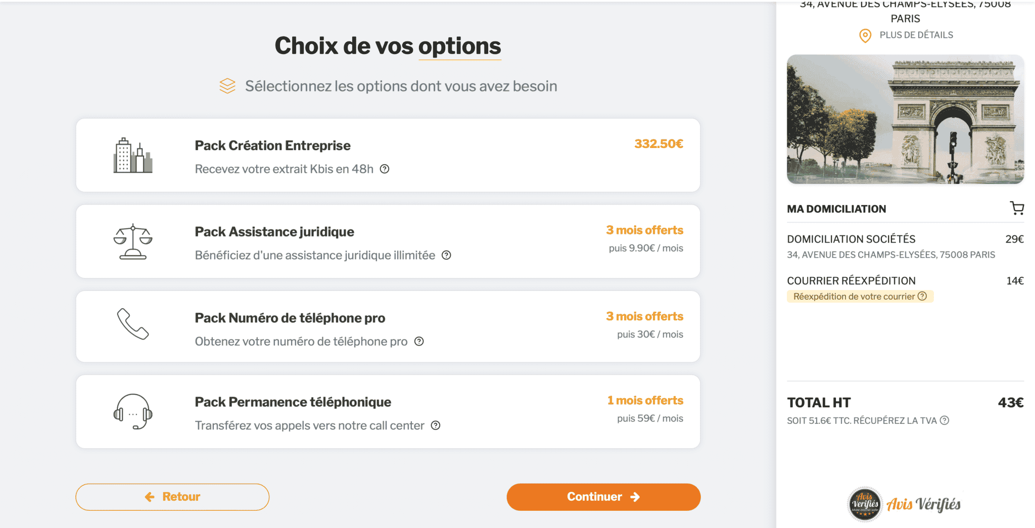This screenshot has width=1035, height=528.
Task: Click the Arc de Triomphe address photo
Action: pyautogui.click(x=905, y=119)
